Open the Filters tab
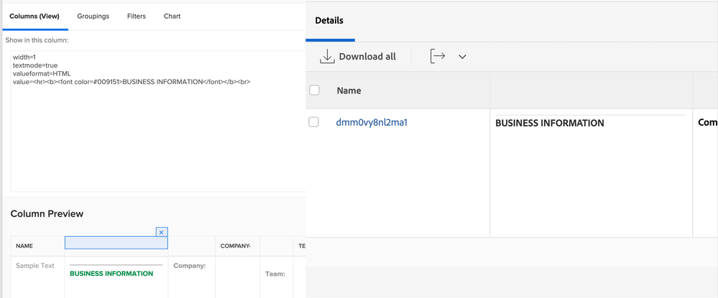Screen dimensions: 718x298 click(137, 16)
